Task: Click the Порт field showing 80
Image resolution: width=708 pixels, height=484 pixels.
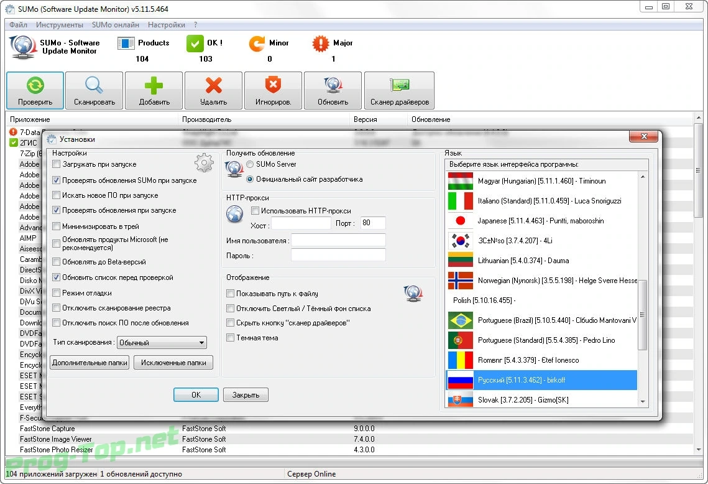Action: 373,223
